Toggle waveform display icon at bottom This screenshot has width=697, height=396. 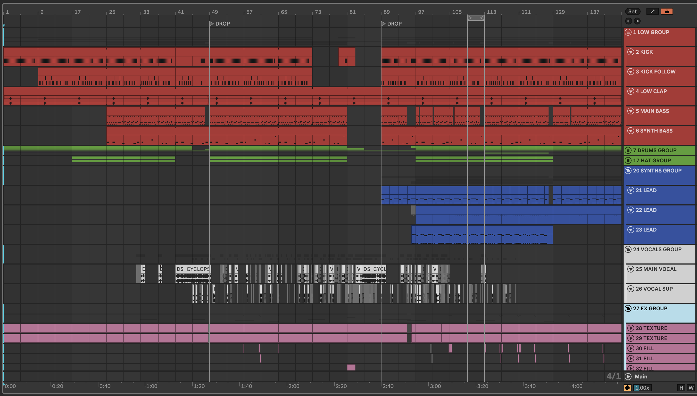pos(627,387)
